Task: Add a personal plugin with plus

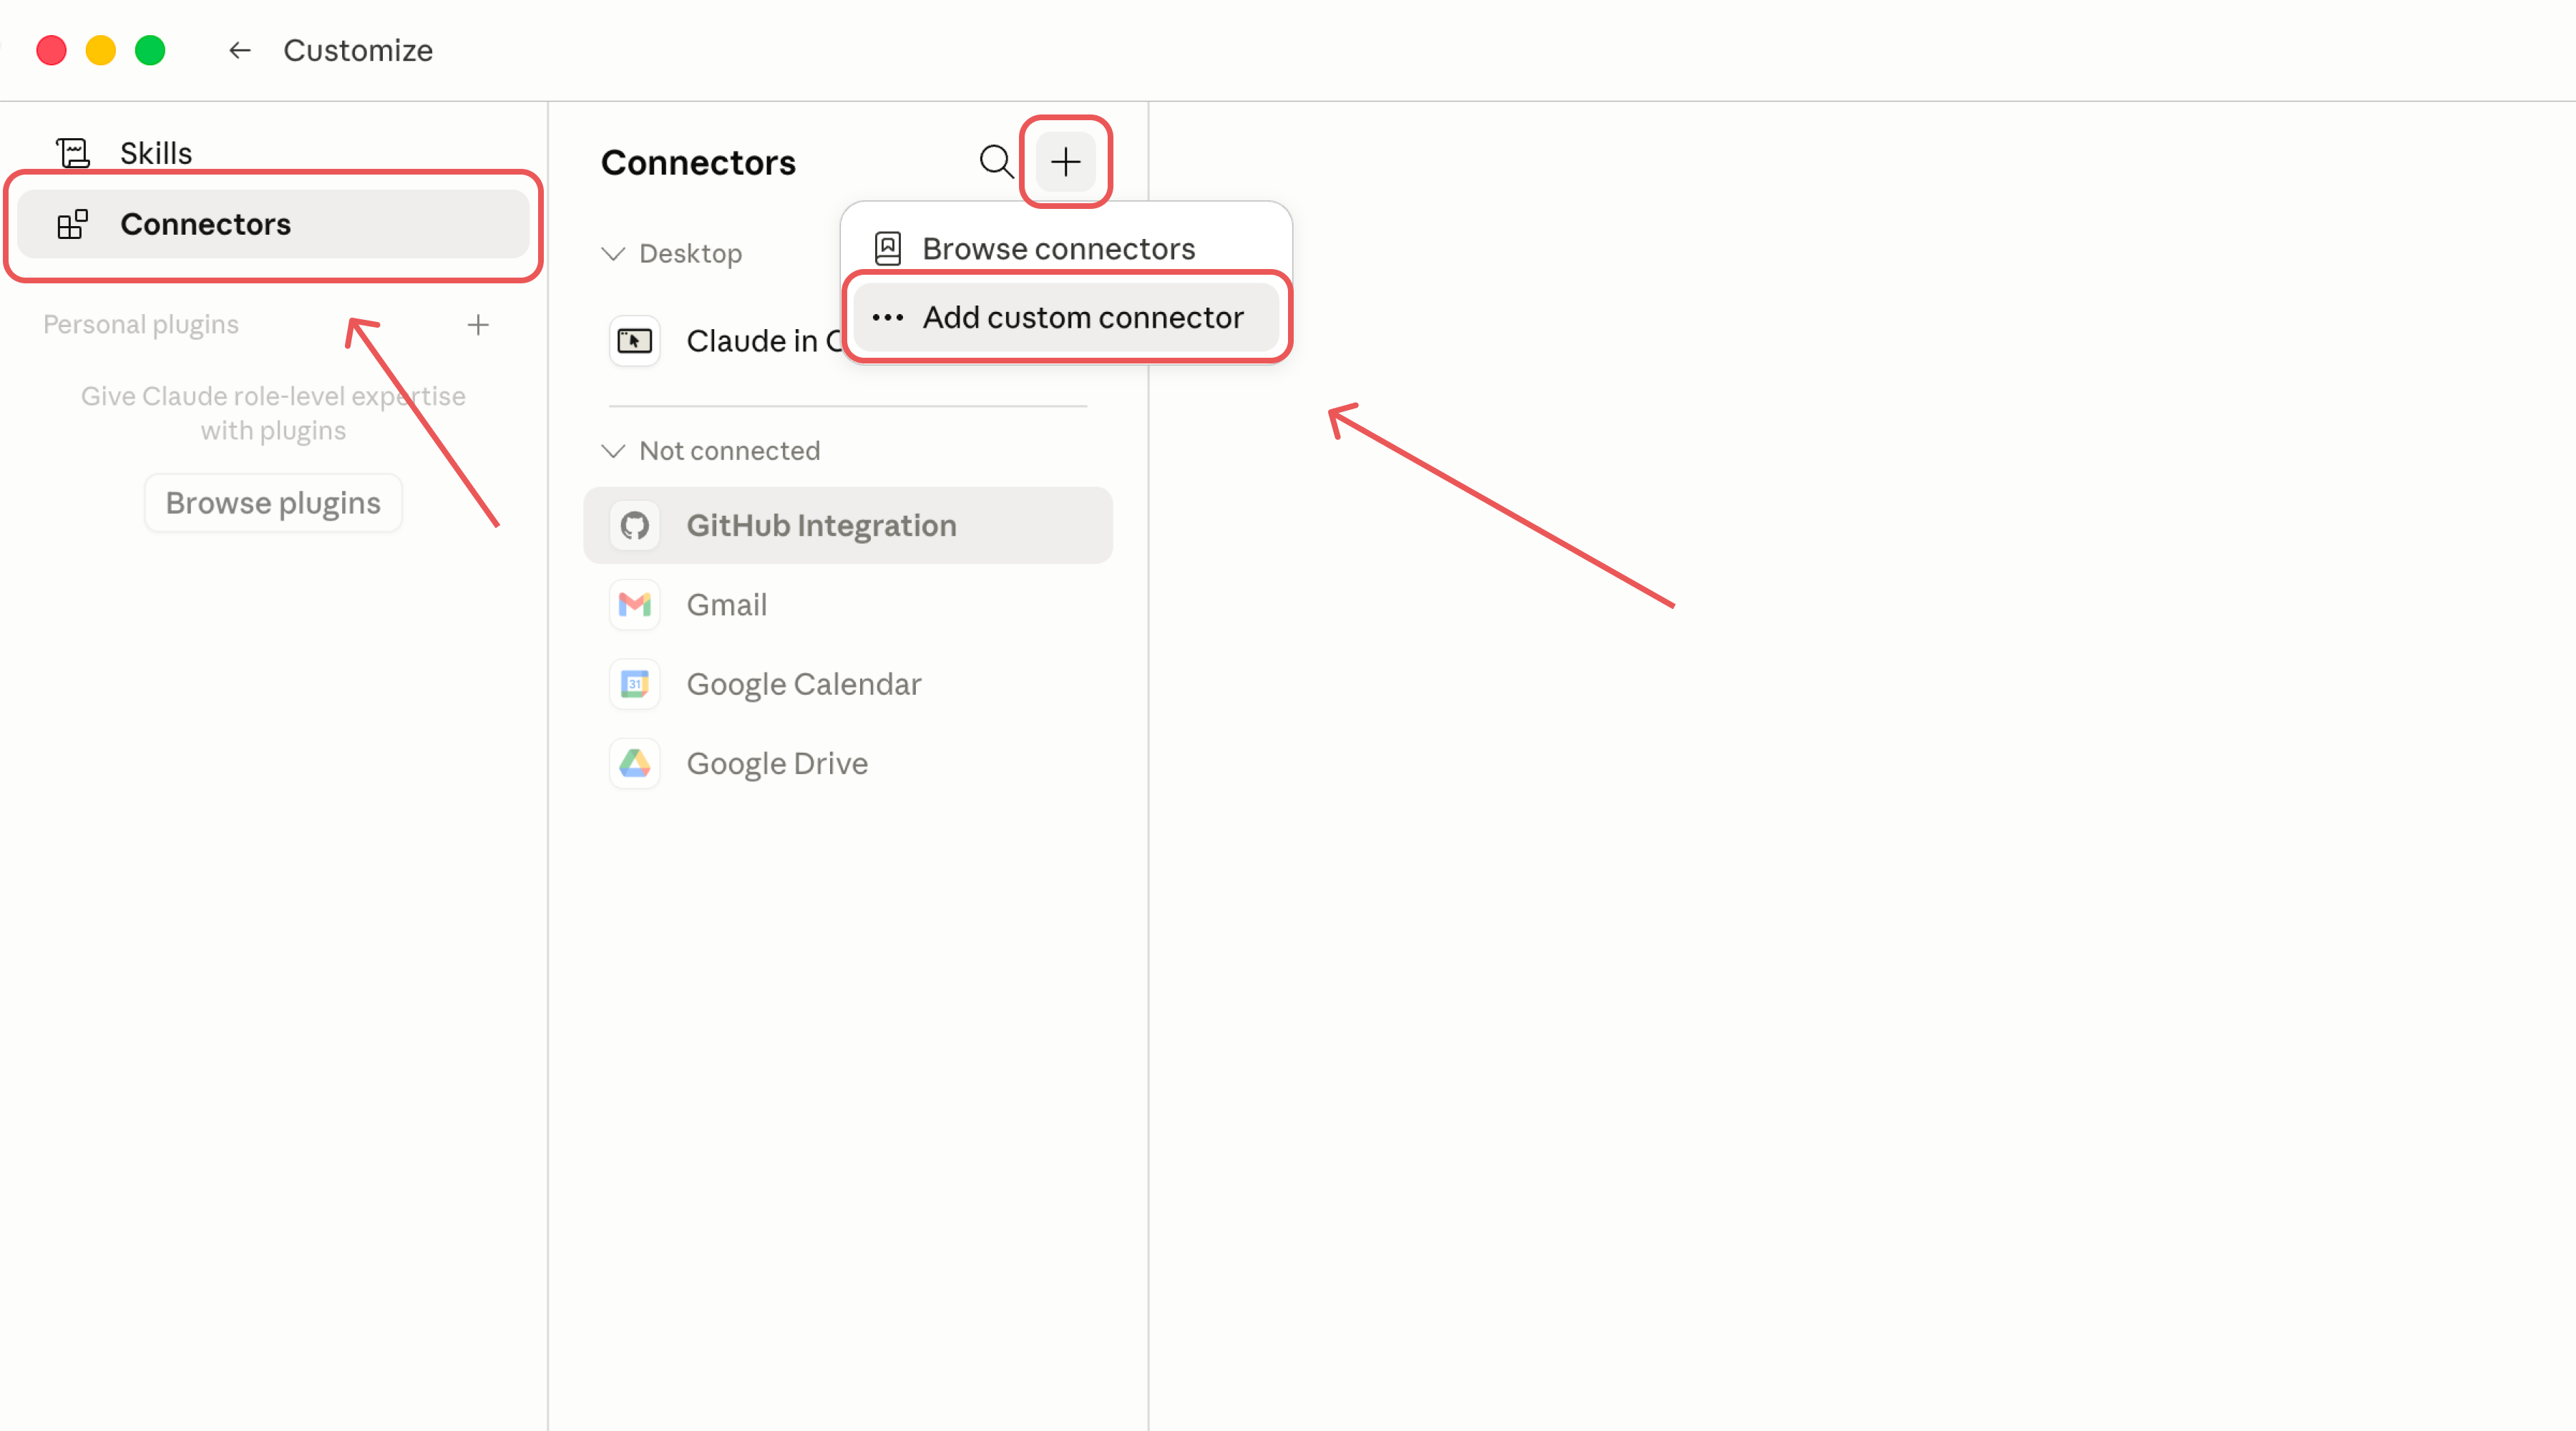Action: click(x=478, y=324)
